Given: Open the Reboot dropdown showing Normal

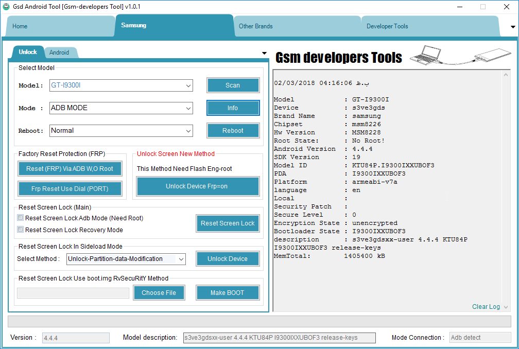Looking at the screenshot, I should click(x=121, y=131).
